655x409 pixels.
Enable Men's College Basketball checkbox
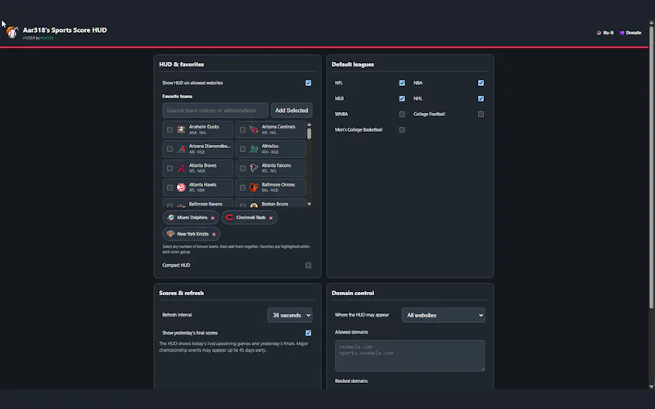click(402, 130)
